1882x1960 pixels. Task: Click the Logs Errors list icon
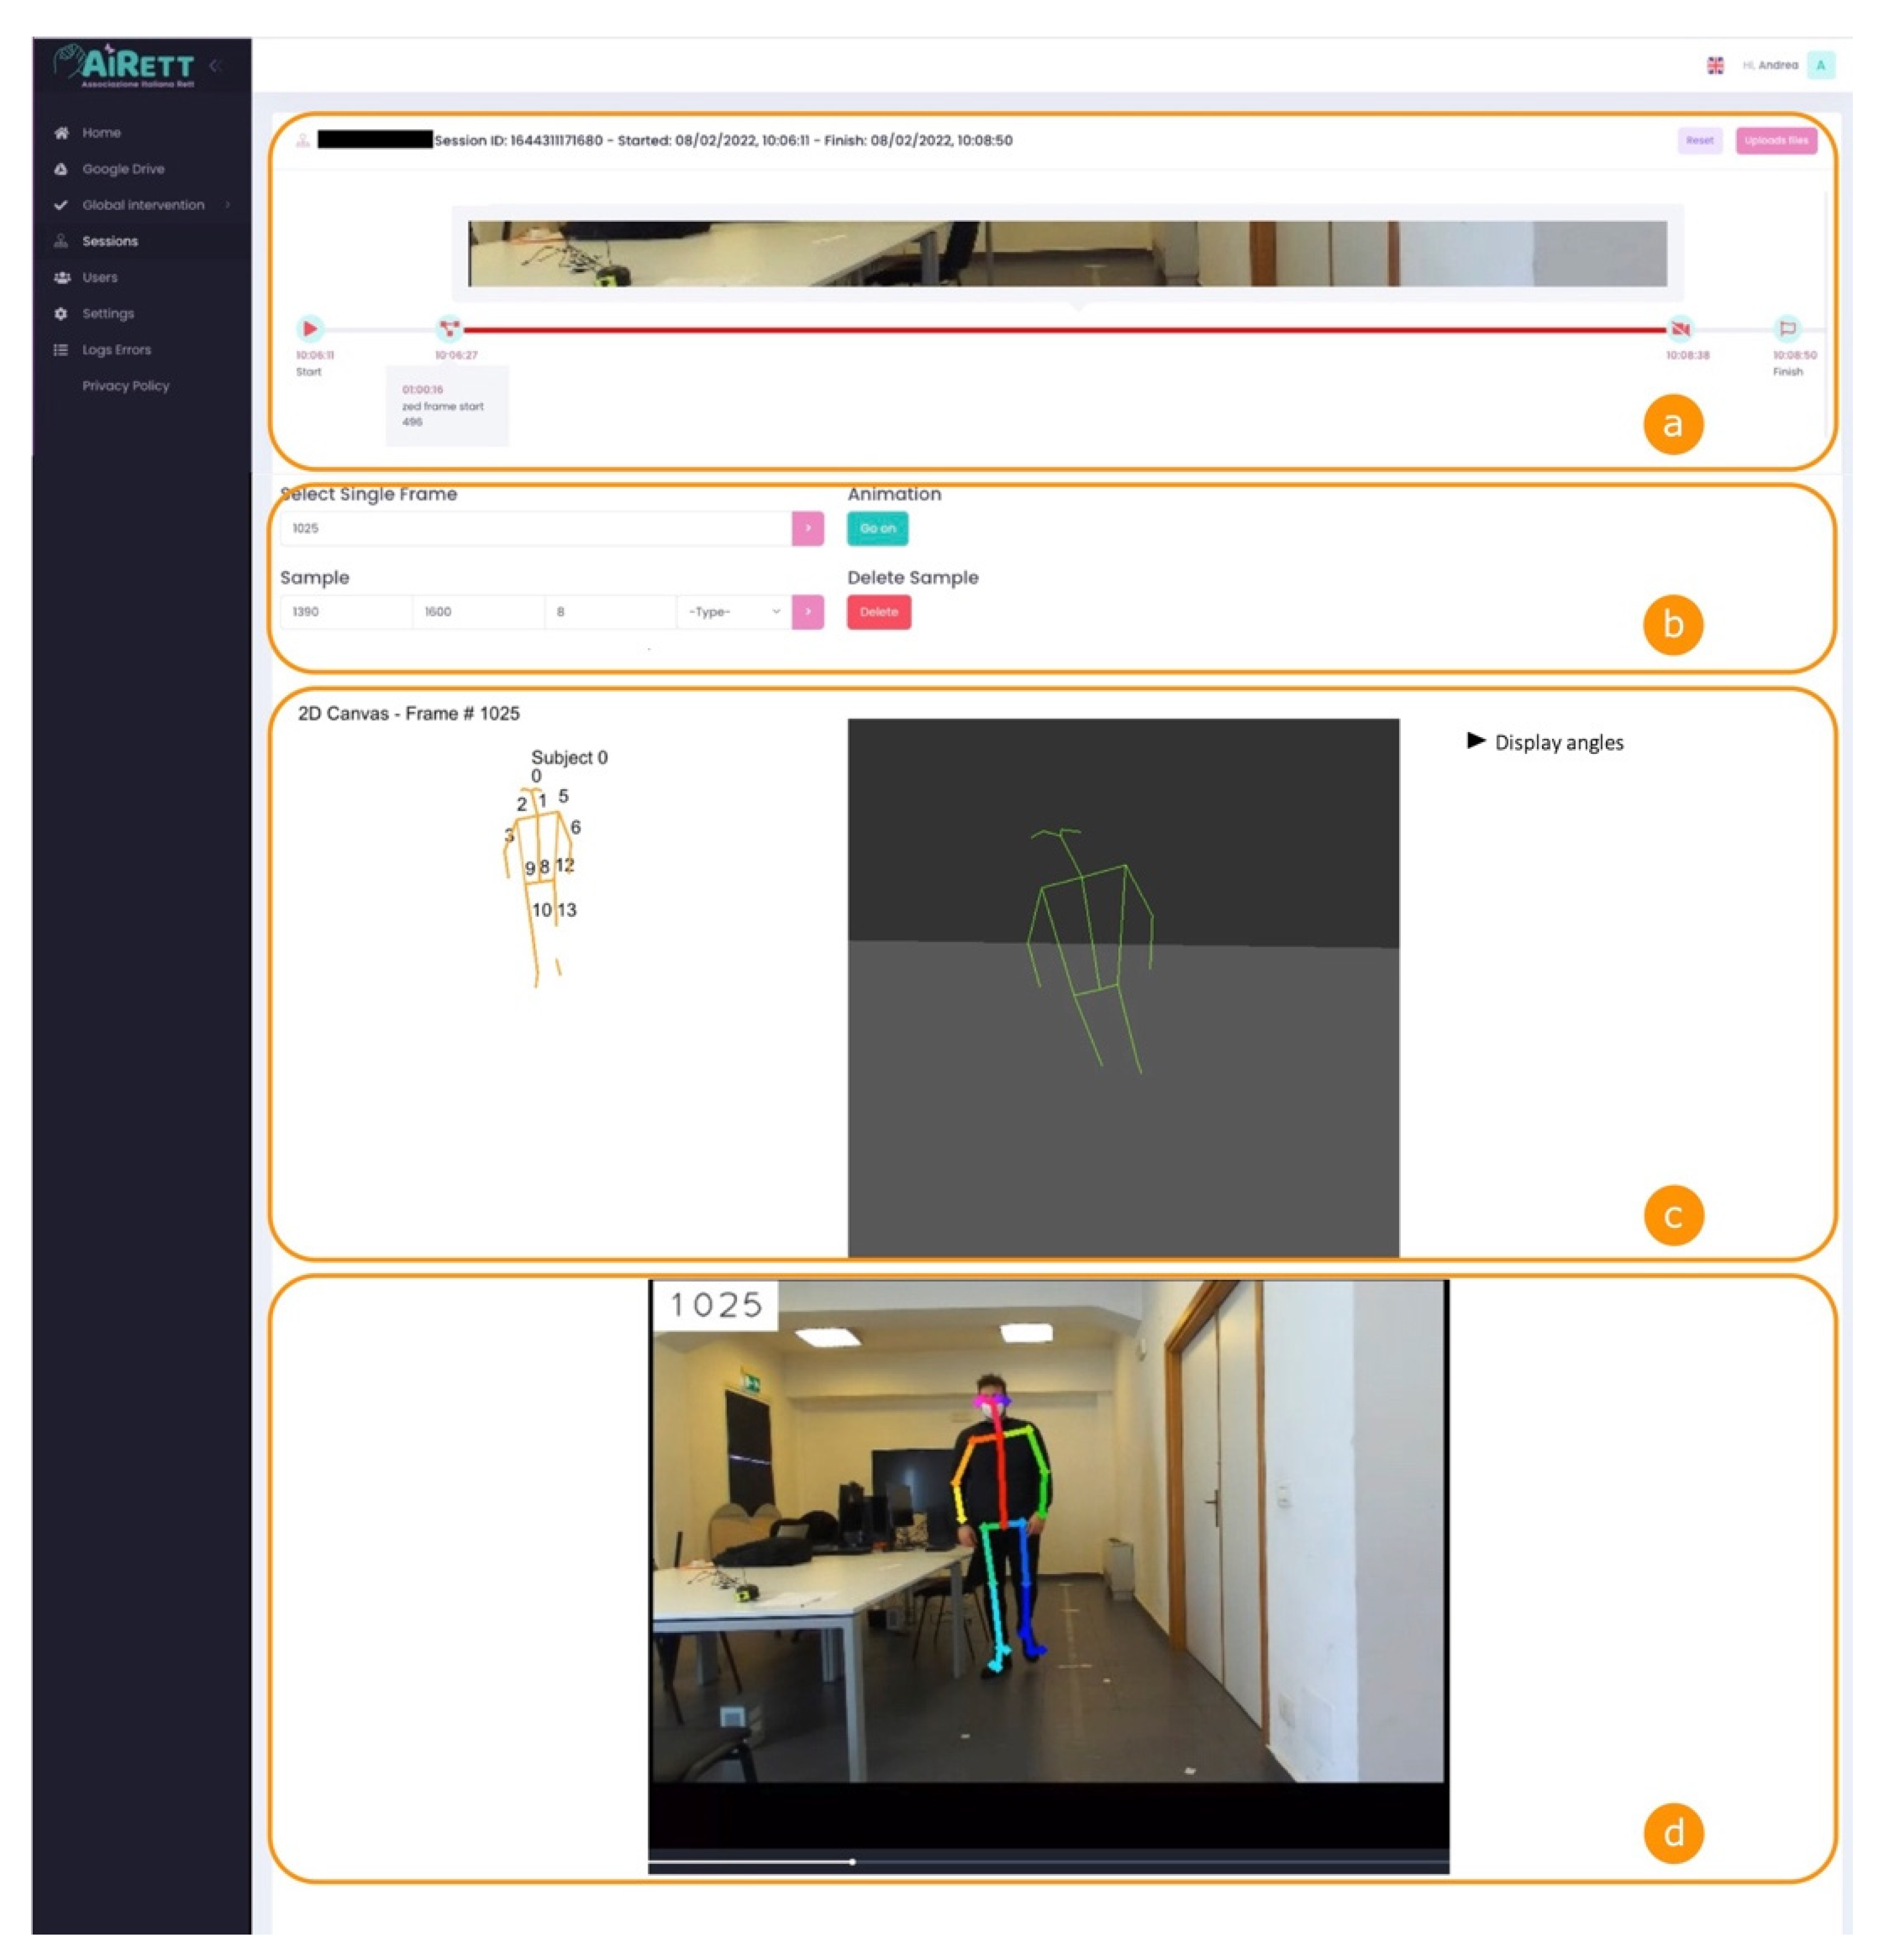point(61,350)
